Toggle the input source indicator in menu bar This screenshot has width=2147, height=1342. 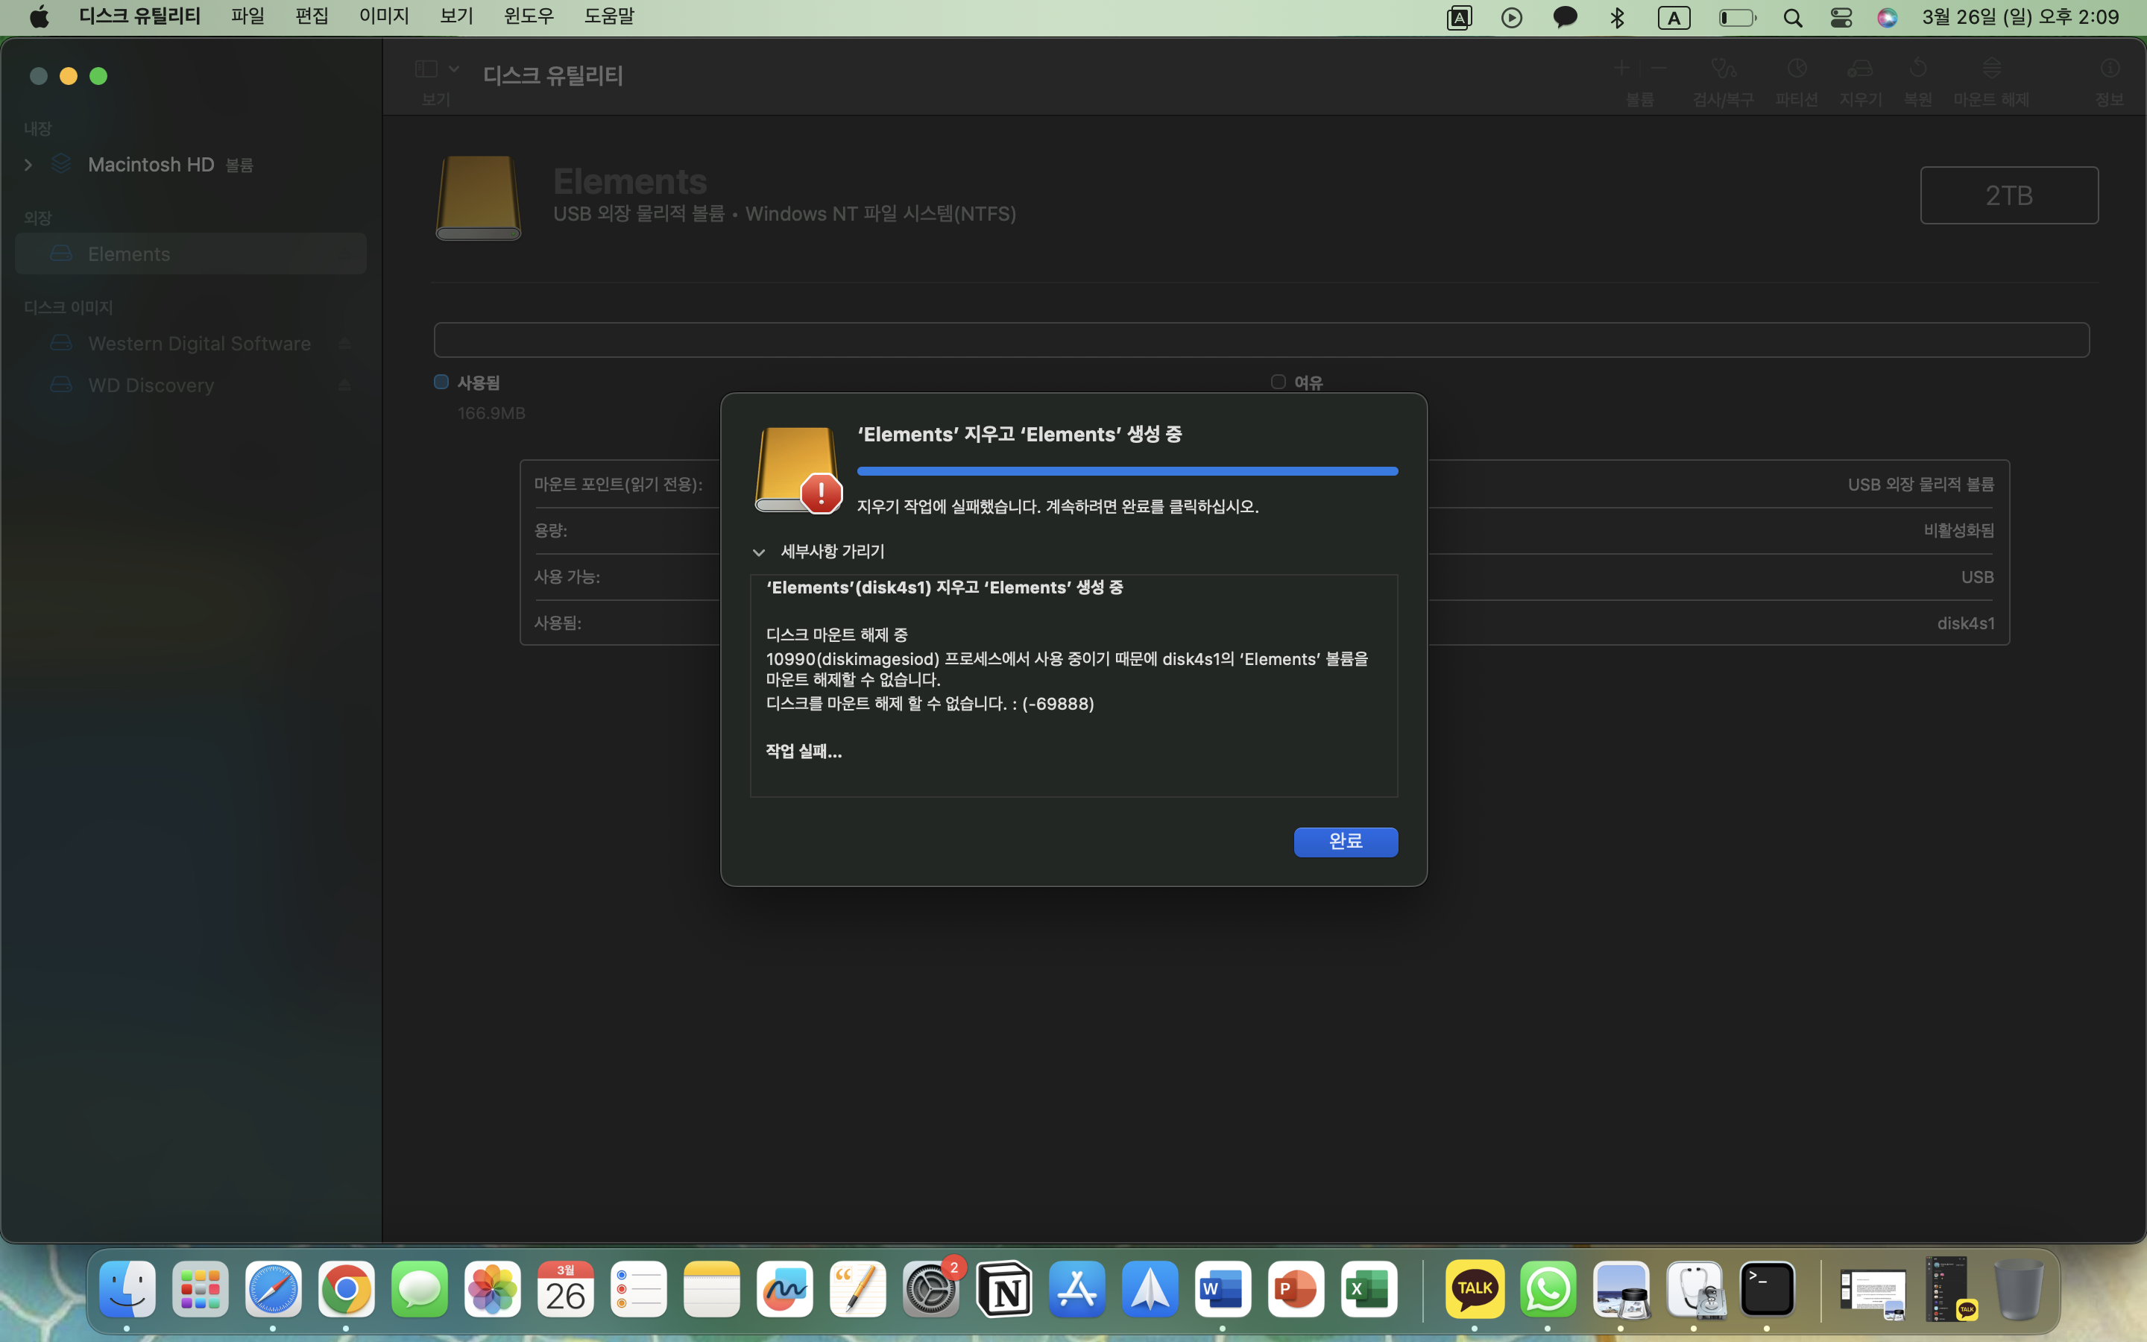click(x=1673, y=18)
